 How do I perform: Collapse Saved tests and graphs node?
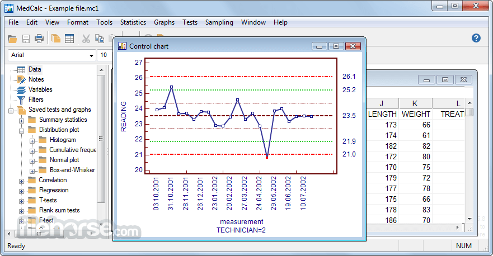coord(11,111)
